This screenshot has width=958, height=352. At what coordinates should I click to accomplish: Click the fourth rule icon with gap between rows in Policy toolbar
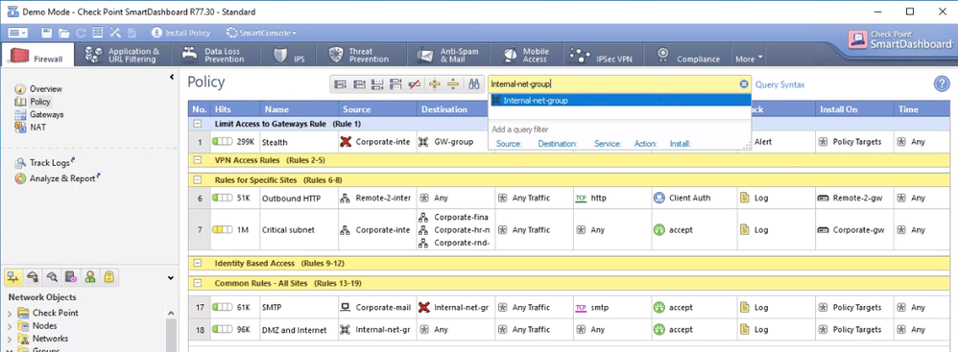(395, 84)
